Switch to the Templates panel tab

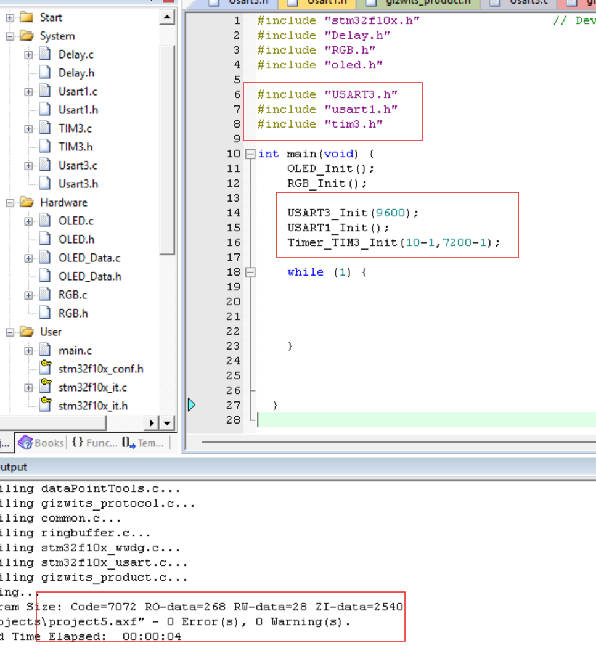143,443
